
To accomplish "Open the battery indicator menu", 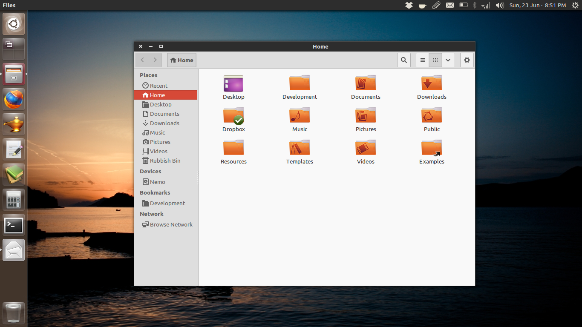I will coord(464,5).
